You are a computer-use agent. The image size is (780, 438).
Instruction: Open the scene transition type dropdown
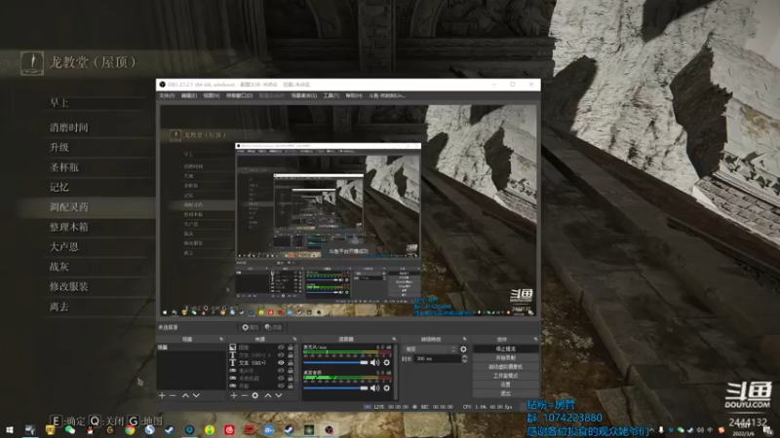coord(430,349)
